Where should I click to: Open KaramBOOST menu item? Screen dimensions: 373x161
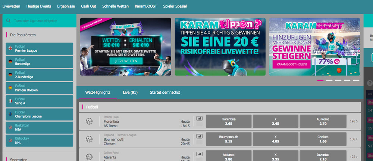click(146, 6)
